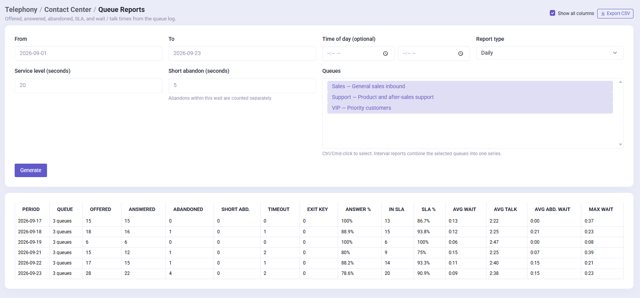The height and width of the screenshot is (298, 640).
Task: Select the Support — Product and after-sales support queue
Action: pyautogui.click(x=470, y=97)
